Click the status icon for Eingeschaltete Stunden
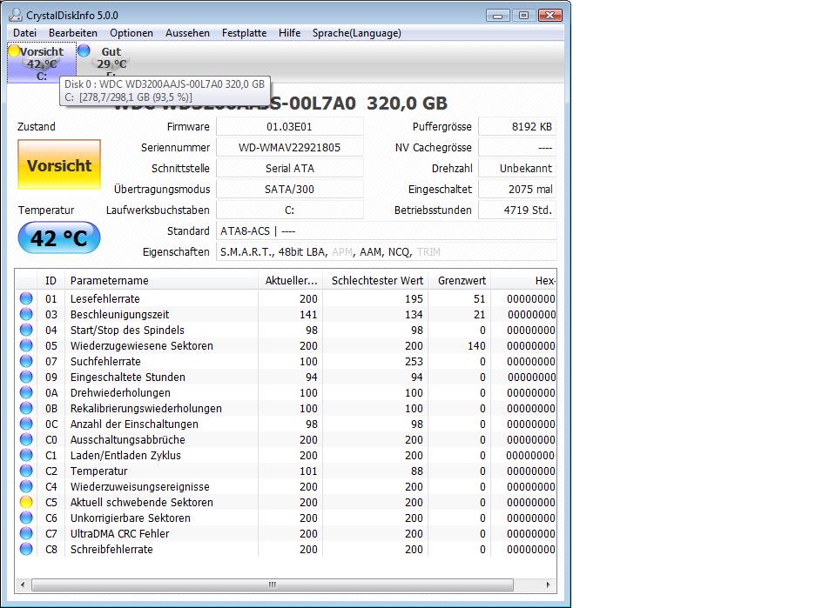Screen dimensions: 836x608 tap(26, 377)
